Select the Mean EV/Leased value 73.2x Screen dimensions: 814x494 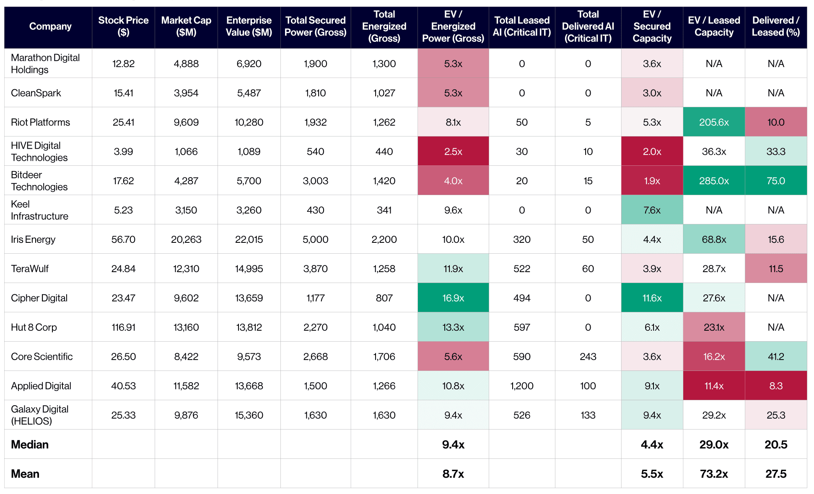[714, 474]
